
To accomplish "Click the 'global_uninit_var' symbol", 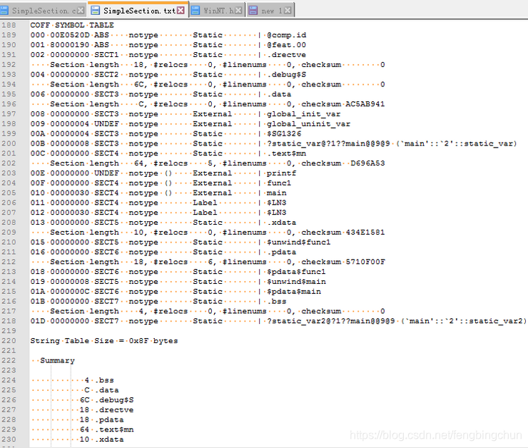I will coord(308,124).
